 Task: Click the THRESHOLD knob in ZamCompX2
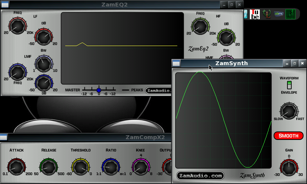coord(81,167)
